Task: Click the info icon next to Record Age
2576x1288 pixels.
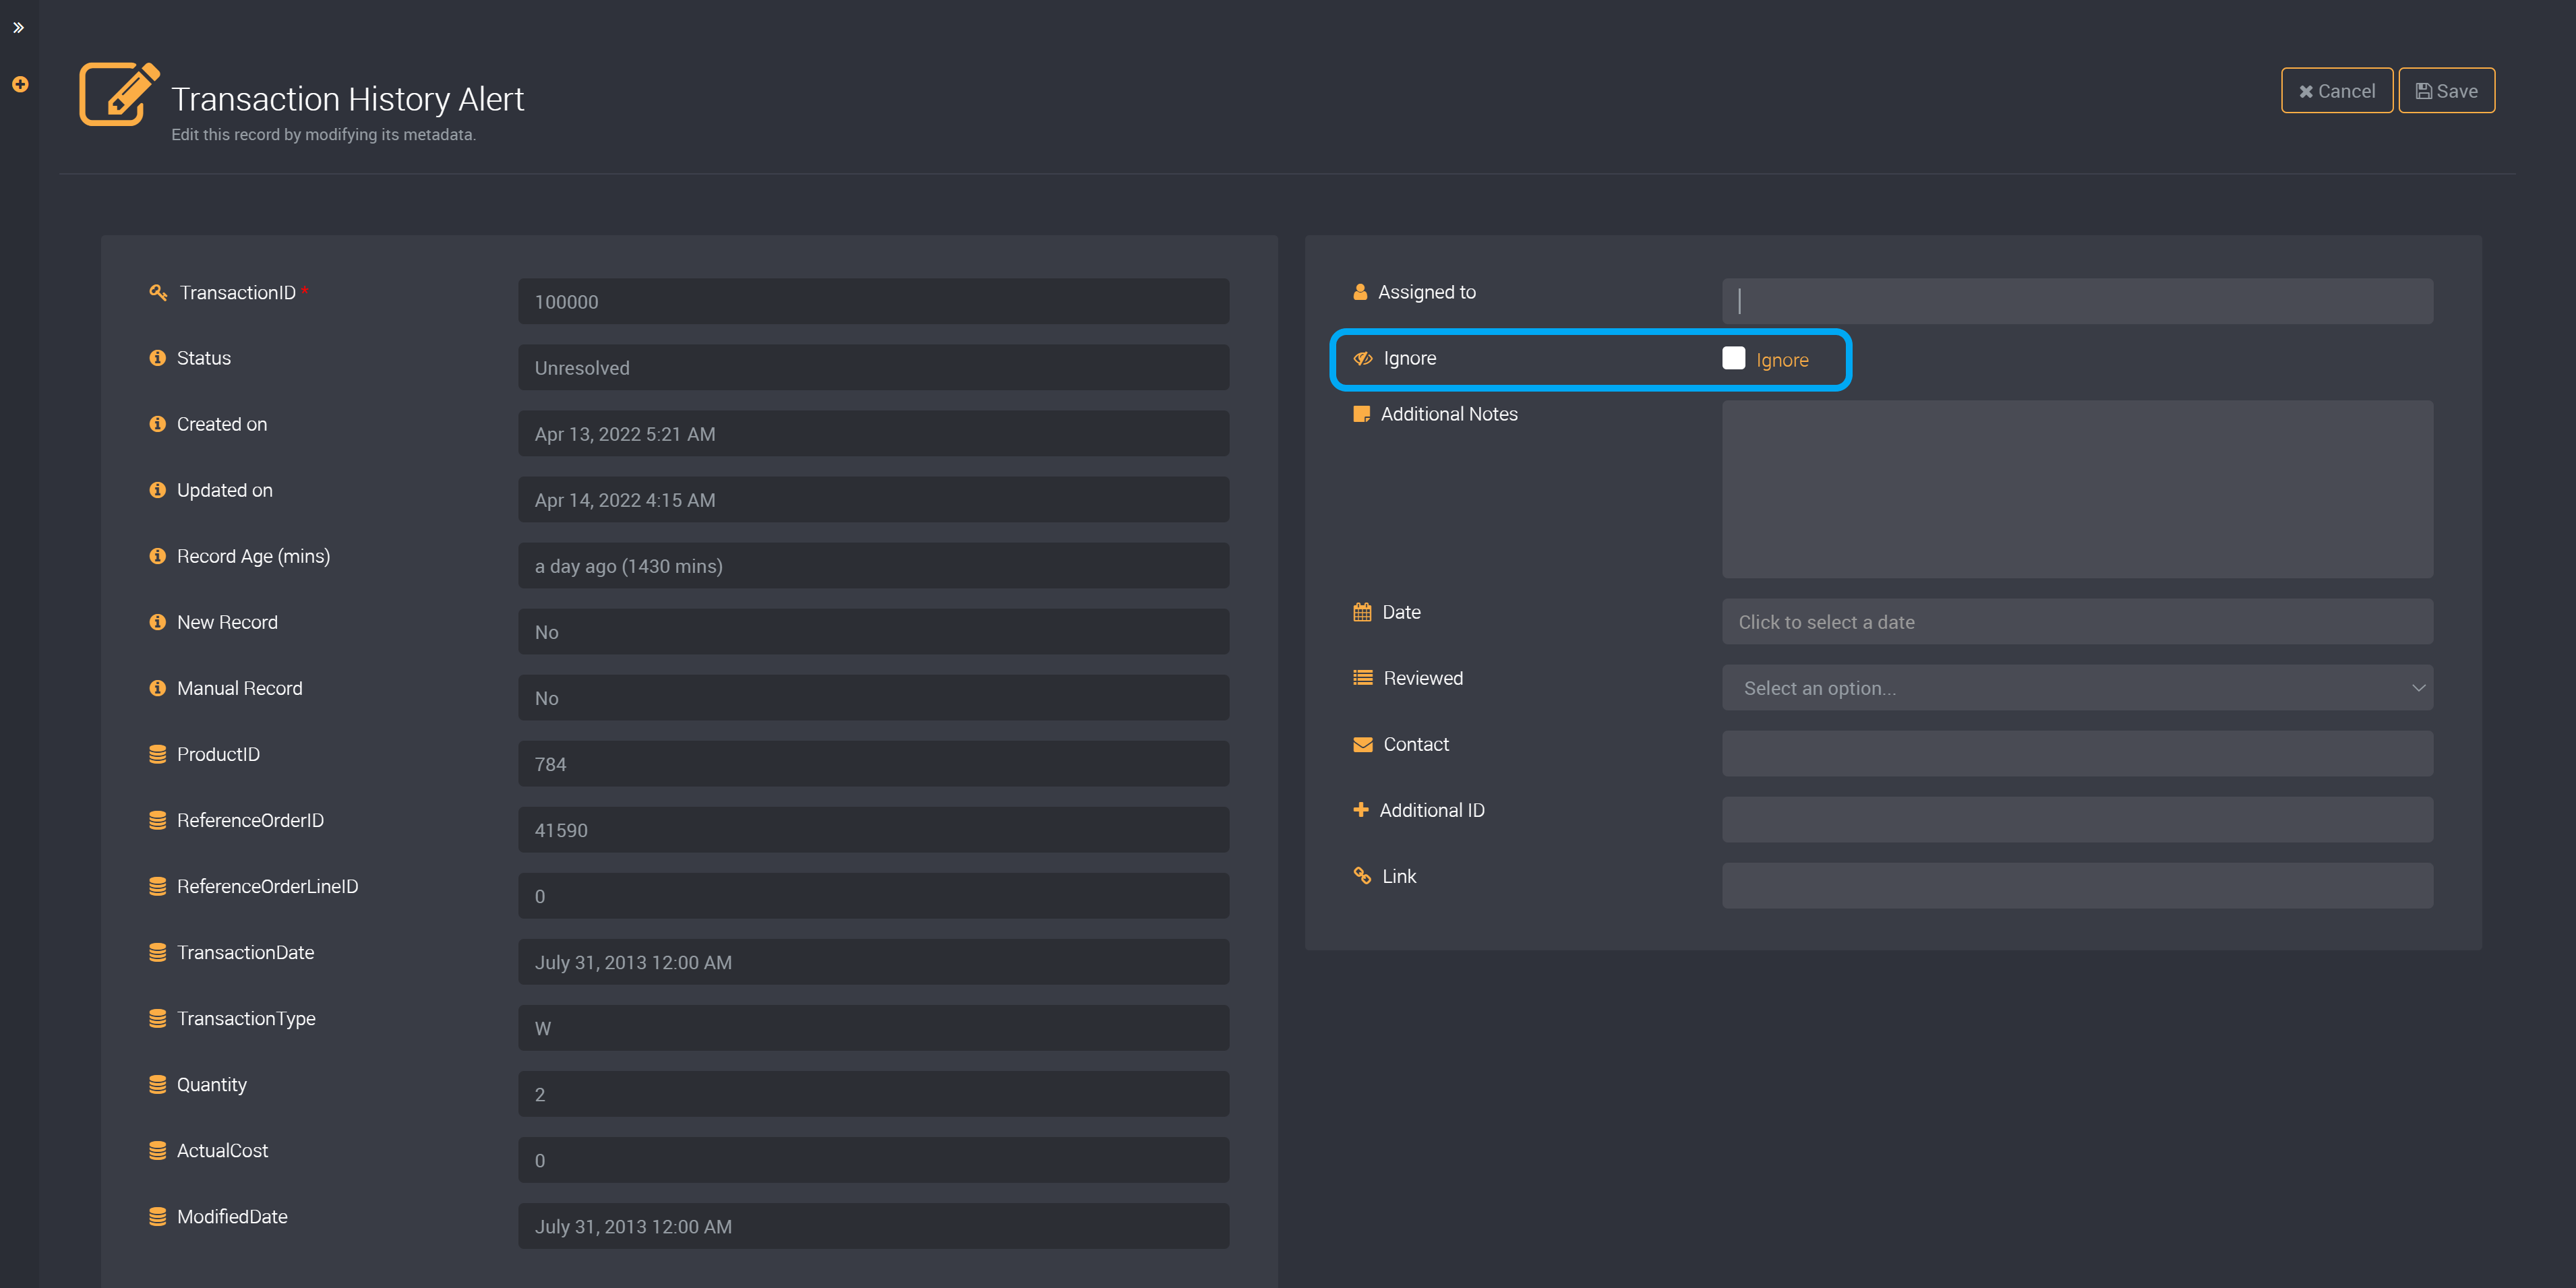Action: click(x=157, y=556)
